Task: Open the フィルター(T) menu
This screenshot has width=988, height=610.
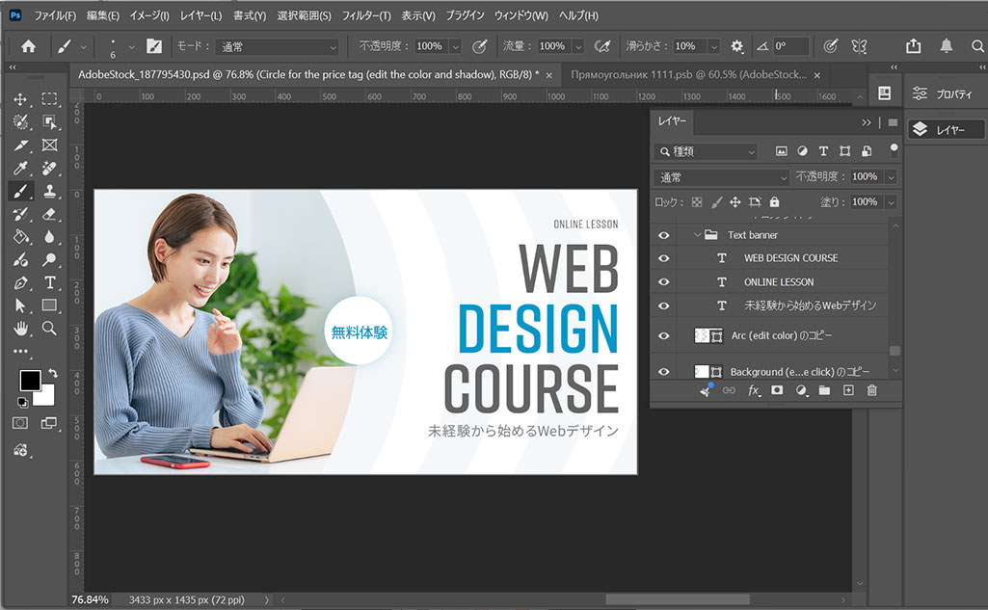Action: 366,15
